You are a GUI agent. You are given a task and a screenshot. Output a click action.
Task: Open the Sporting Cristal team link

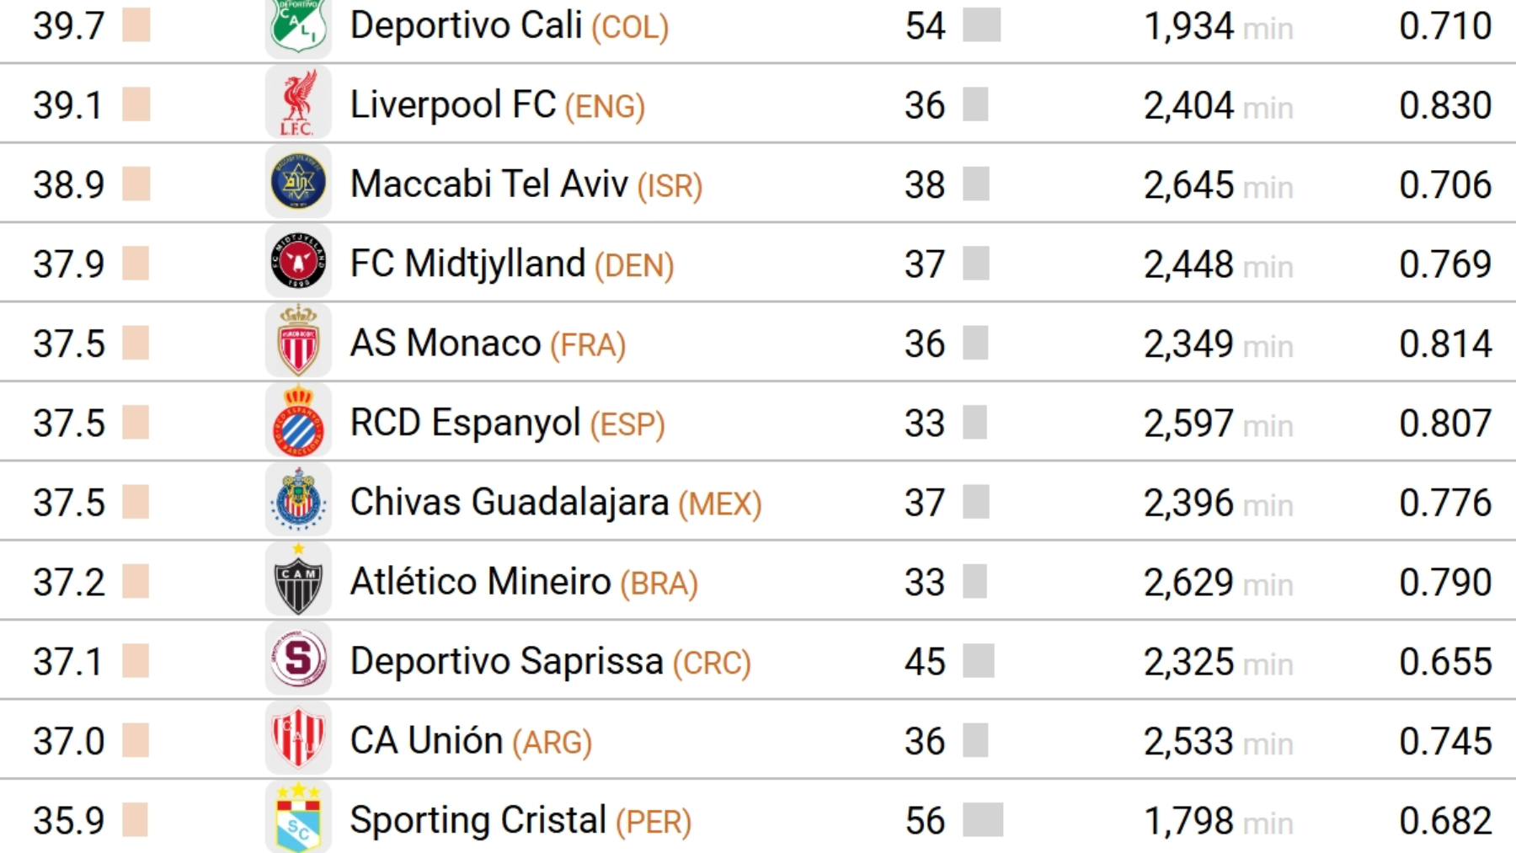tap(478, 820)
